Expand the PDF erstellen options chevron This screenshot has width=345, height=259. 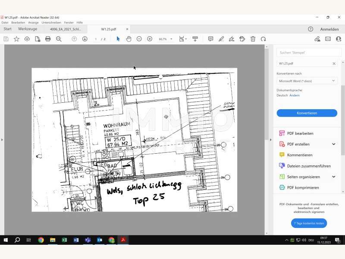[x=333, y=144]
